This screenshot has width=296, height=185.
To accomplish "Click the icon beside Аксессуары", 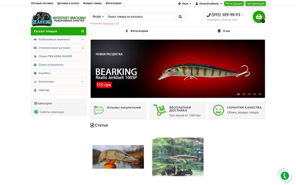I will tap(35, 81).
